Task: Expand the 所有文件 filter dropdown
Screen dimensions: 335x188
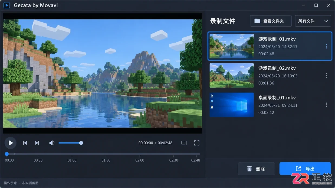Action: tap(313, 21)
